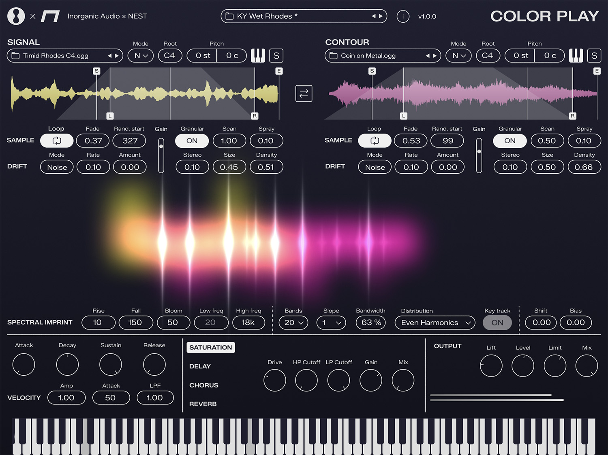The height and width of the screenshot is (455, 608).
Task: Disable Key track in Spectral Imprint
Action: click(x=497, y=323)
